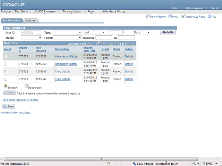222x166 pixels.
Task: Click the User ID field KOCON2
Action: point(31,33)
